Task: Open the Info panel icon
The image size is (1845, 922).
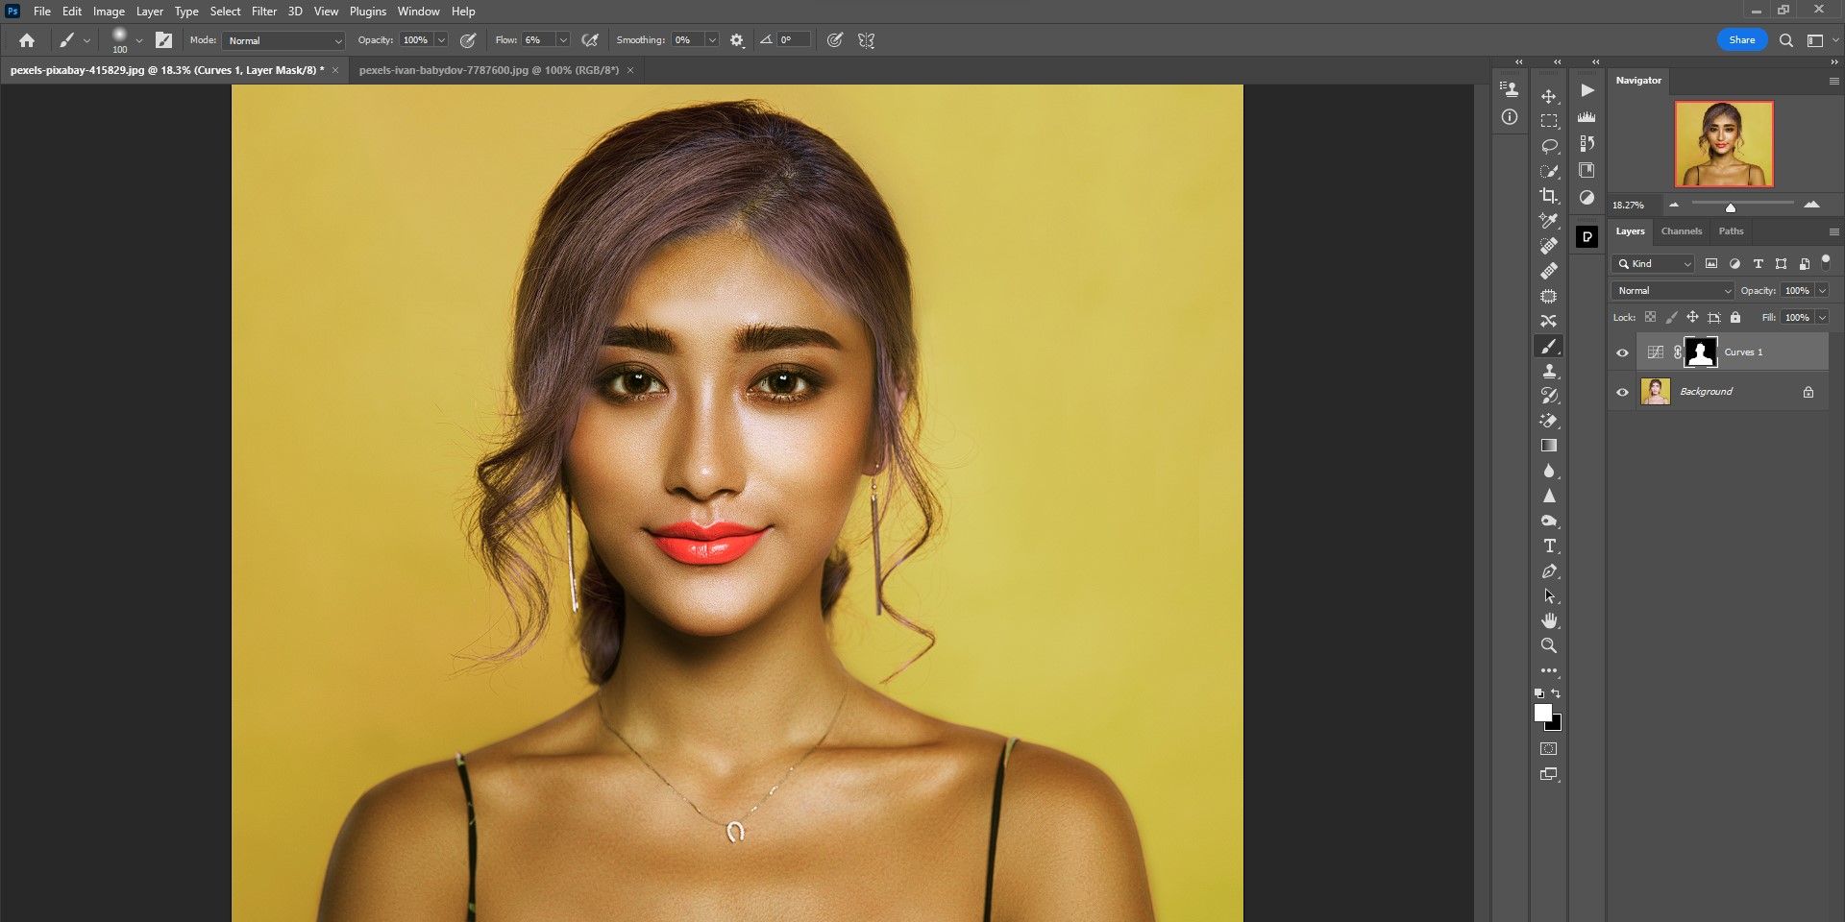Action: pyautogui.click(x=1510, y=117)
